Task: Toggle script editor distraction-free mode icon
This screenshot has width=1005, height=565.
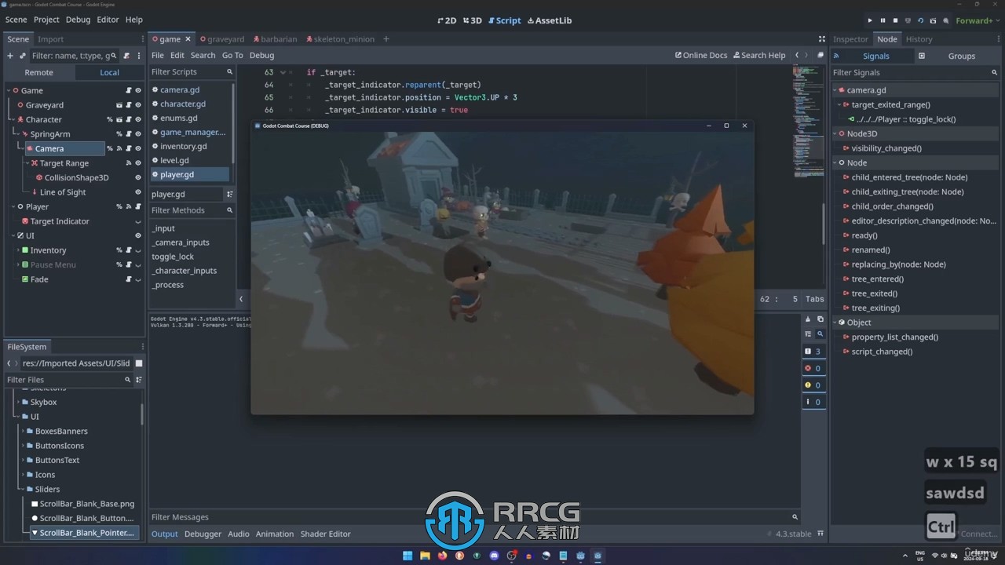Action: point(822,39)
